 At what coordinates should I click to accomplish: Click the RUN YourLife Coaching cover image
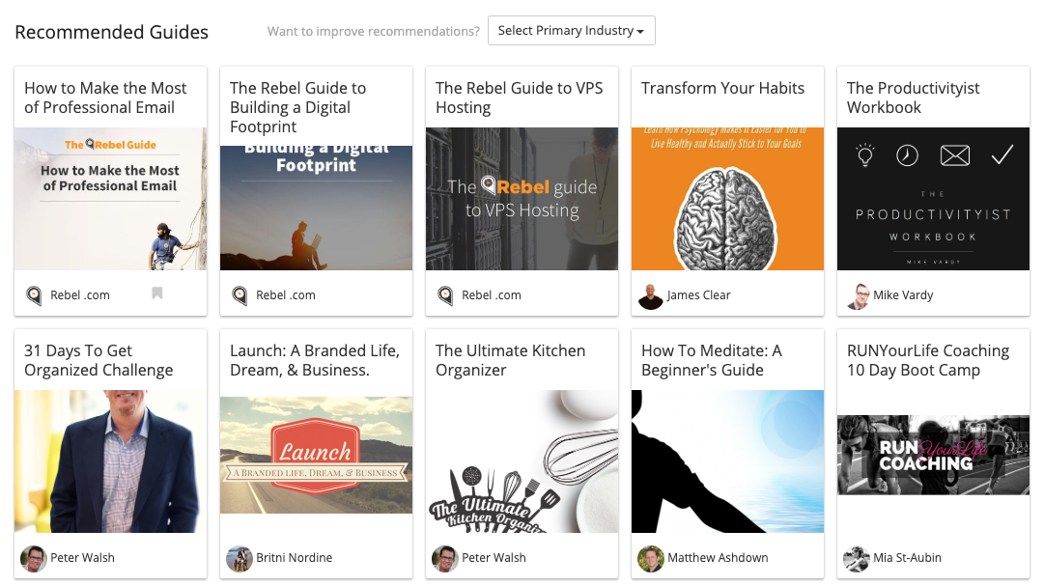934,455
